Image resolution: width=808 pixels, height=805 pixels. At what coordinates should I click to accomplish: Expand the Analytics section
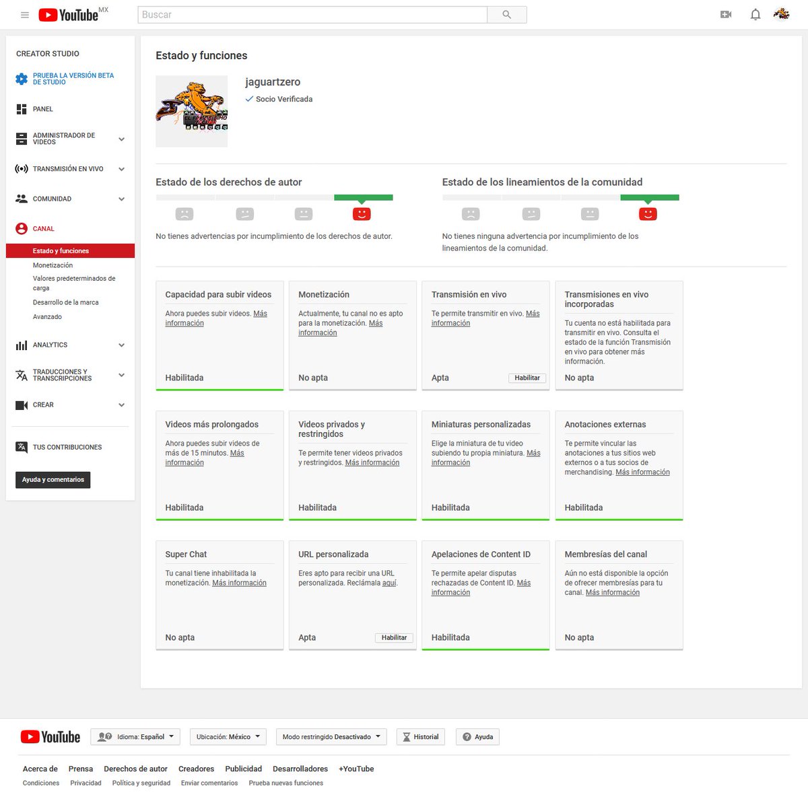(x=122, y=345)
